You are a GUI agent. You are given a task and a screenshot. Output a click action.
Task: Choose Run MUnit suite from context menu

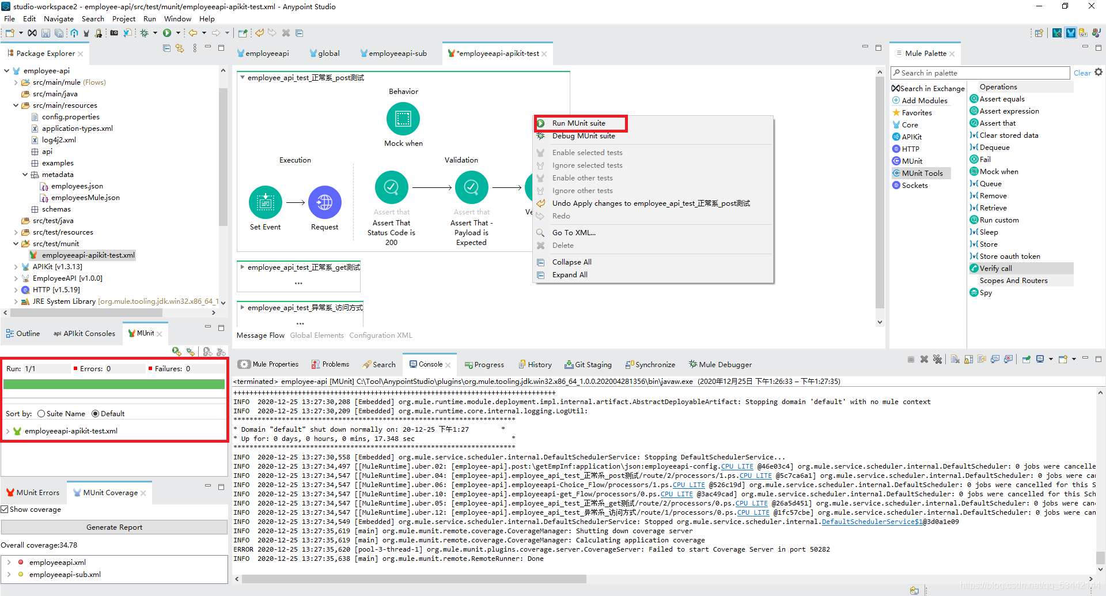(579, 123)
